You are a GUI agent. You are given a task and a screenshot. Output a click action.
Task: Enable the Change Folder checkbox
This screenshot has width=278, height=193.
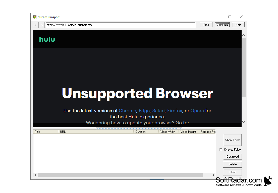(x=221, y=150)
